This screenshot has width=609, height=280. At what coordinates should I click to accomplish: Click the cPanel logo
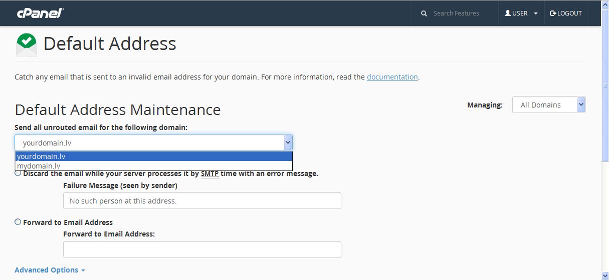click(x=40, y=13)
